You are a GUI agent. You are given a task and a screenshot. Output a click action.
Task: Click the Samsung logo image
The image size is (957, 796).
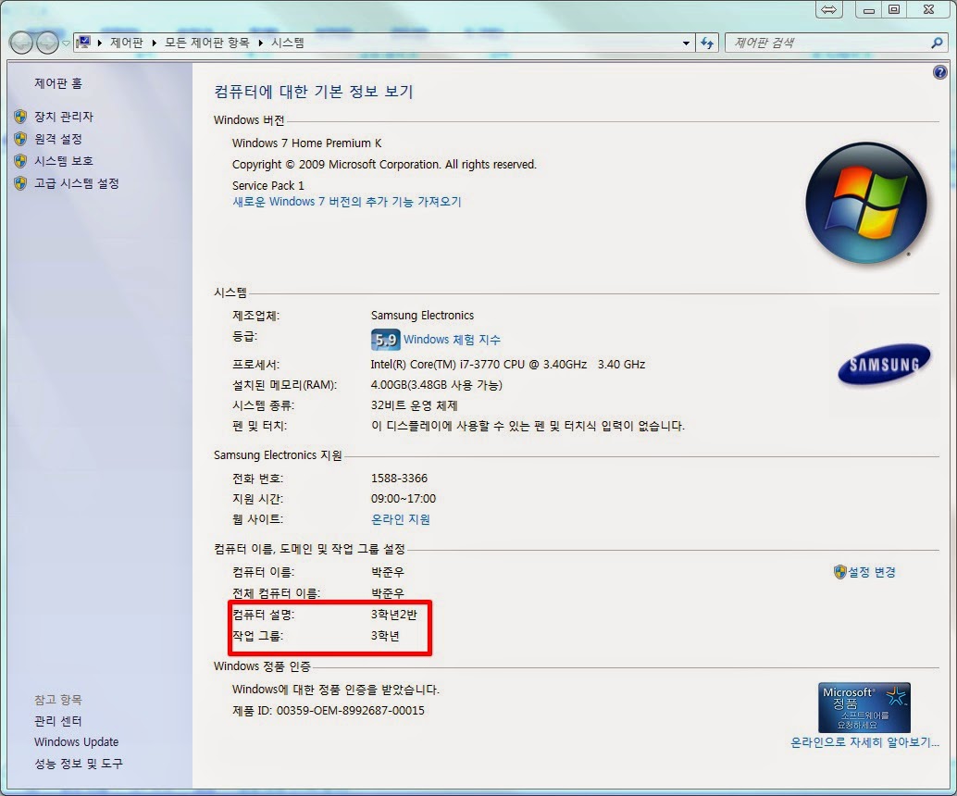tap(884, 365)
